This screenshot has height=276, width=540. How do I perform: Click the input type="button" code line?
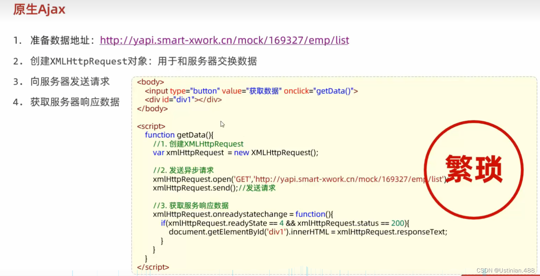pyautogui.click(x=251, y=91)
